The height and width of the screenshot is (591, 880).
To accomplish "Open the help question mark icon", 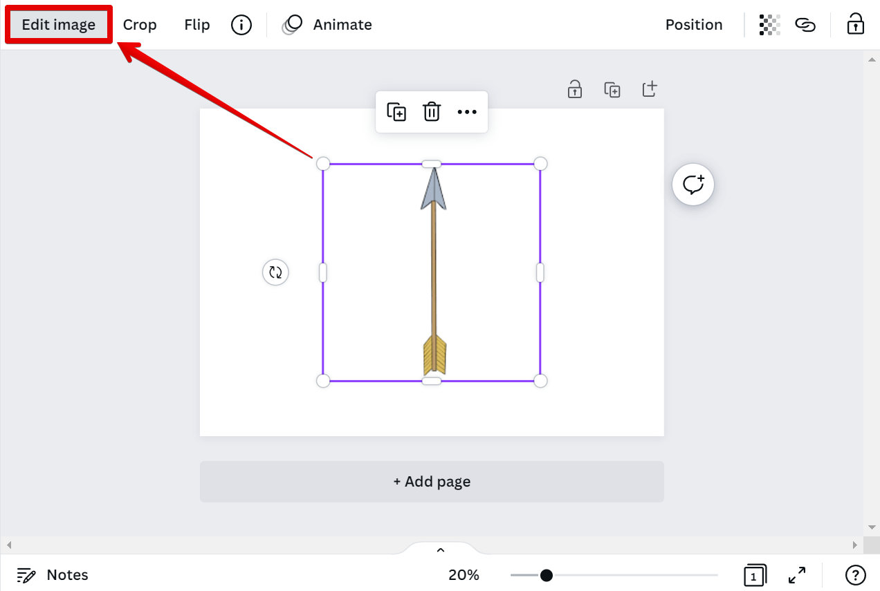I will 856,575.
